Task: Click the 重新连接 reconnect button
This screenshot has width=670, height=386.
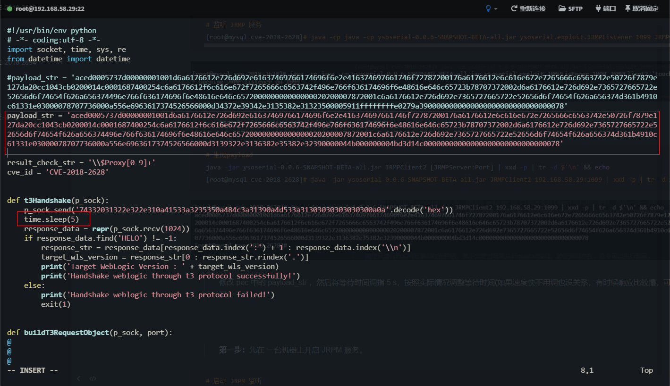Action: pyautogui.click(x=528, y=8)
